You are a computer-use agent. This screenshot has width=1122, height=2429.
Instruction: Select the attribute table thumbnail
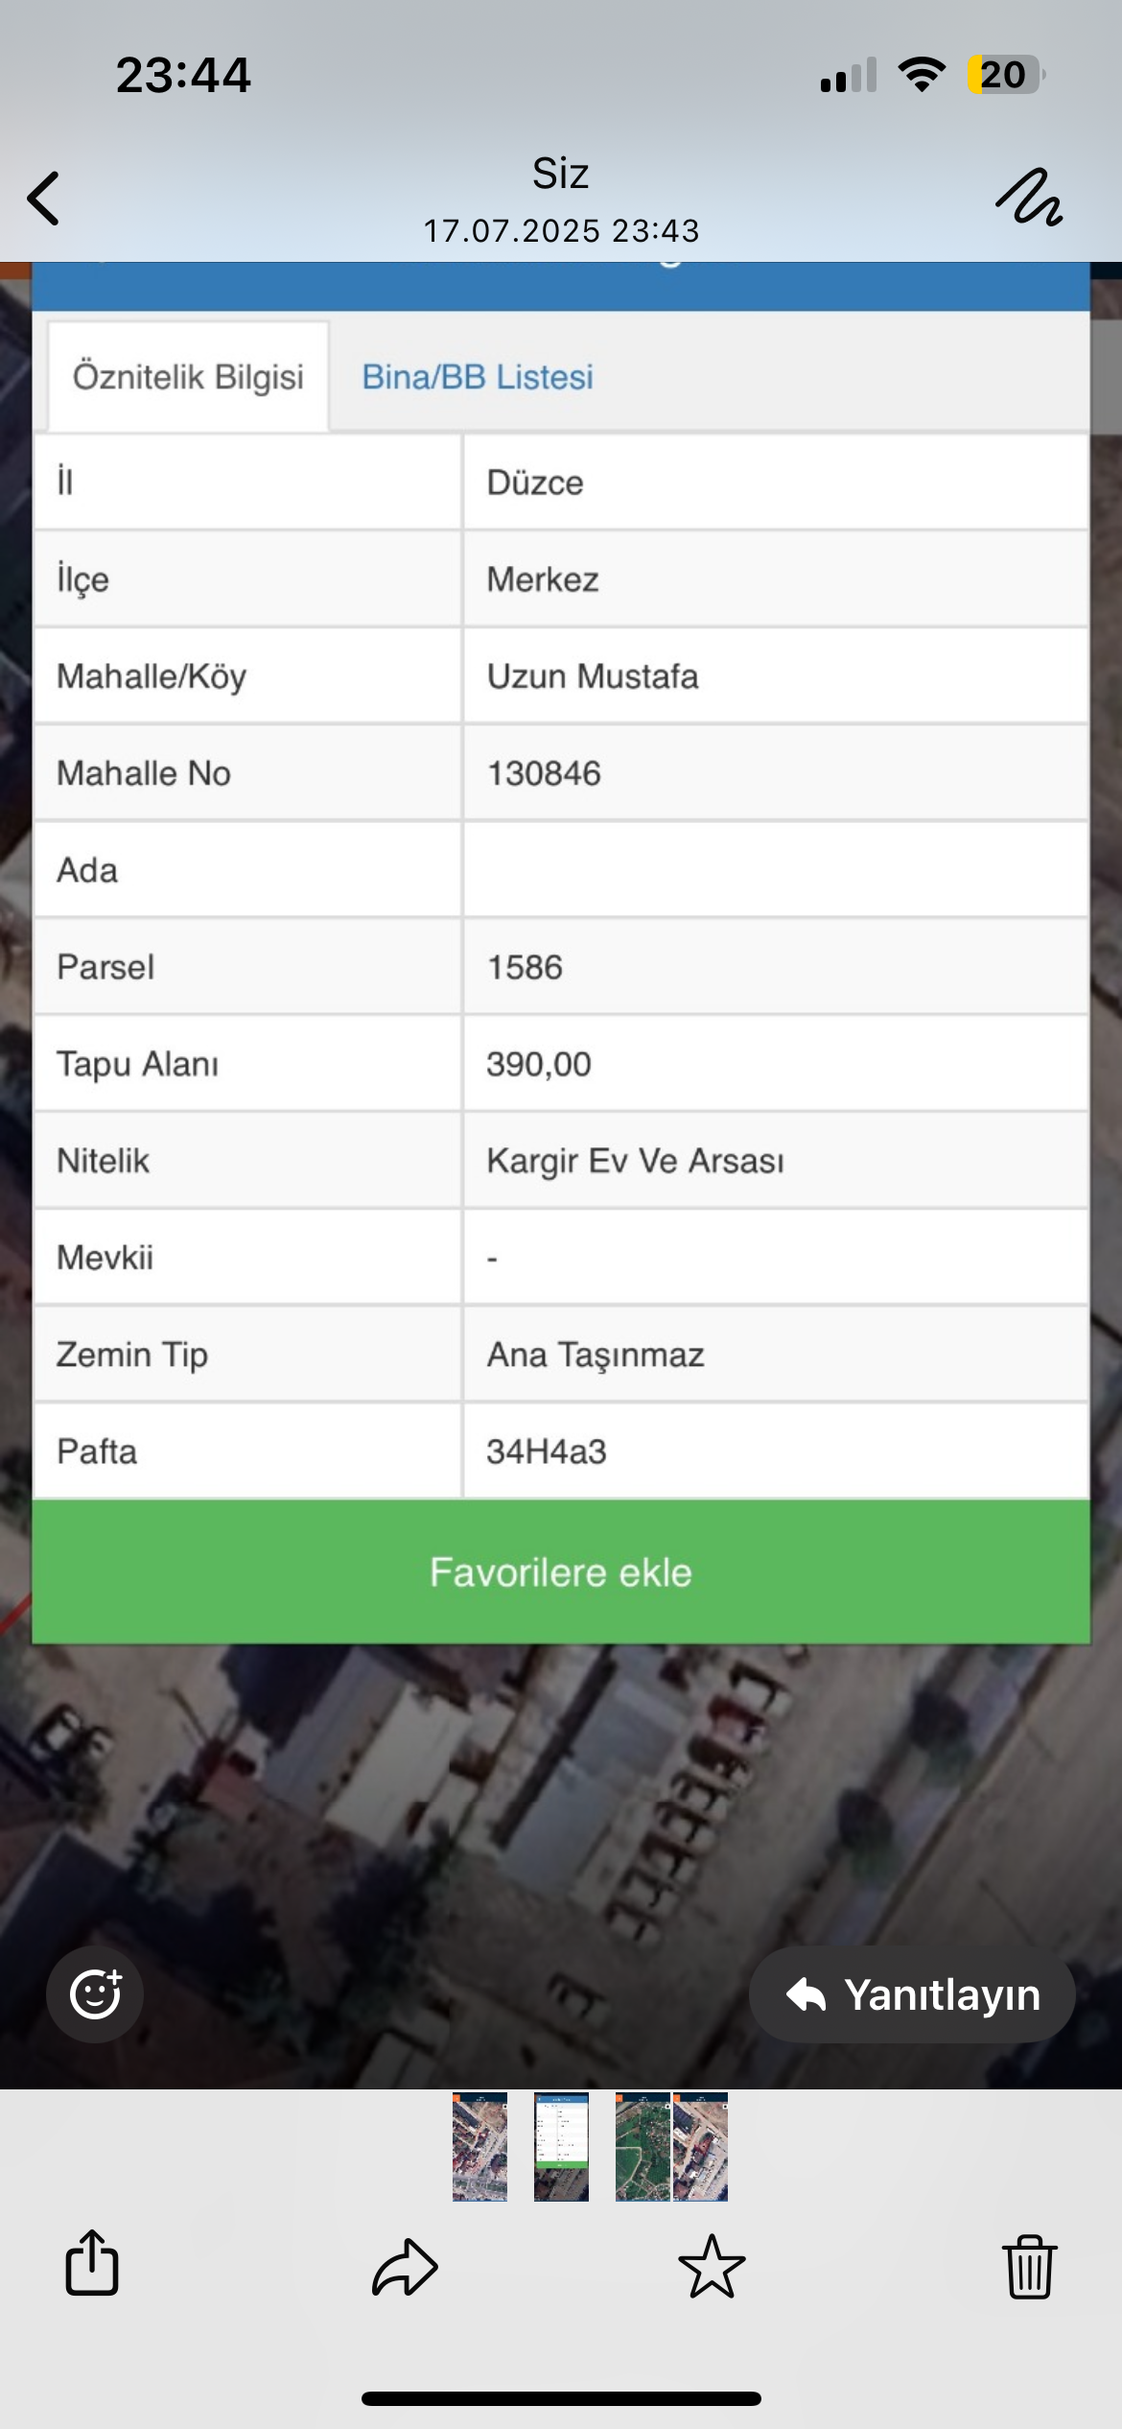pos(561,2147)
